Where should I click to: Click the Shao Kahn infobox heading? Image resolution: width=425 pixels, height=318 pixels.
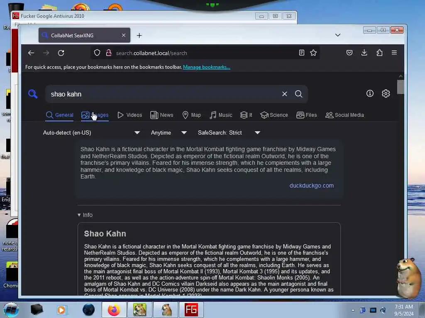(105, 234)
